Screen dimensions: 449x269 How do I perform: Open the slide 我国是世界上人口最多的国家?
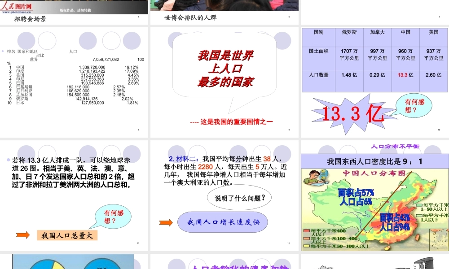click(x=224, y=82)
